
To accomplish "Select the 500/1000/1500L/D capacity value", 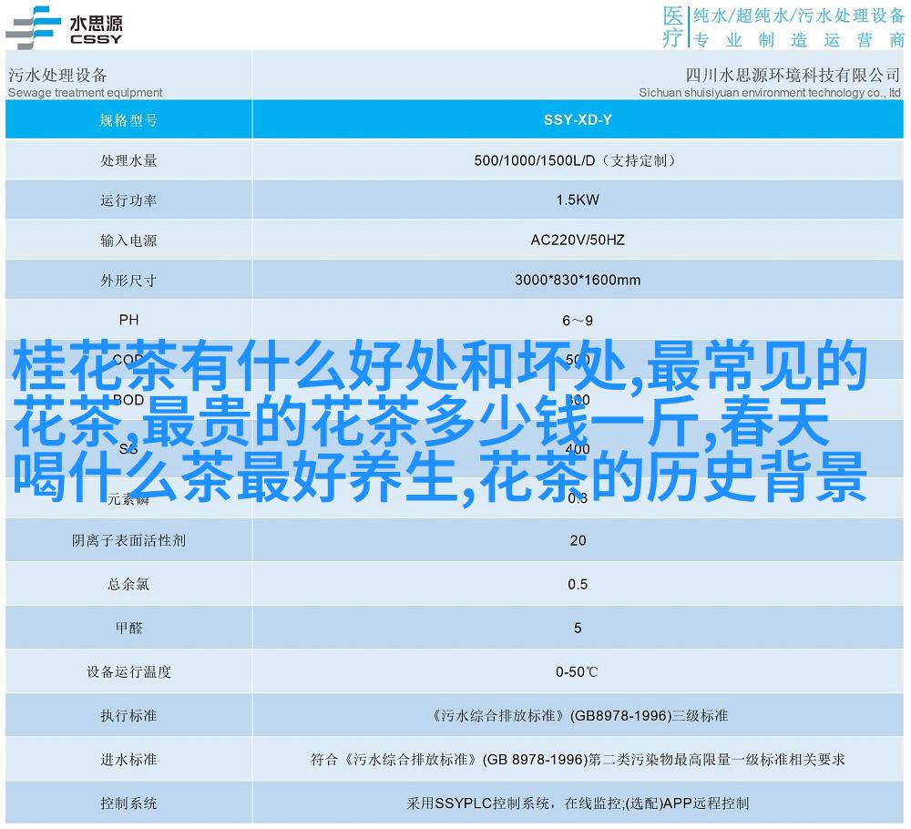I will coord(578,160).
